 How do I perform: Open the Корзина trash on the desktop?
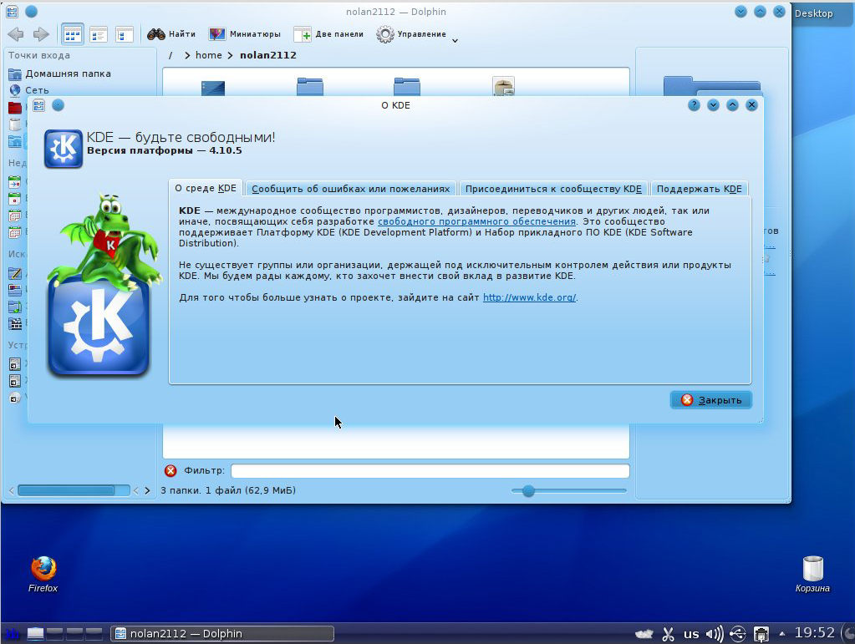pos(812,569)
